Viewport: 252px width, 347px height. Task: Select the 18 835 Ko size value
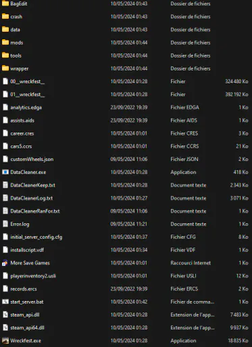[238, 341]
